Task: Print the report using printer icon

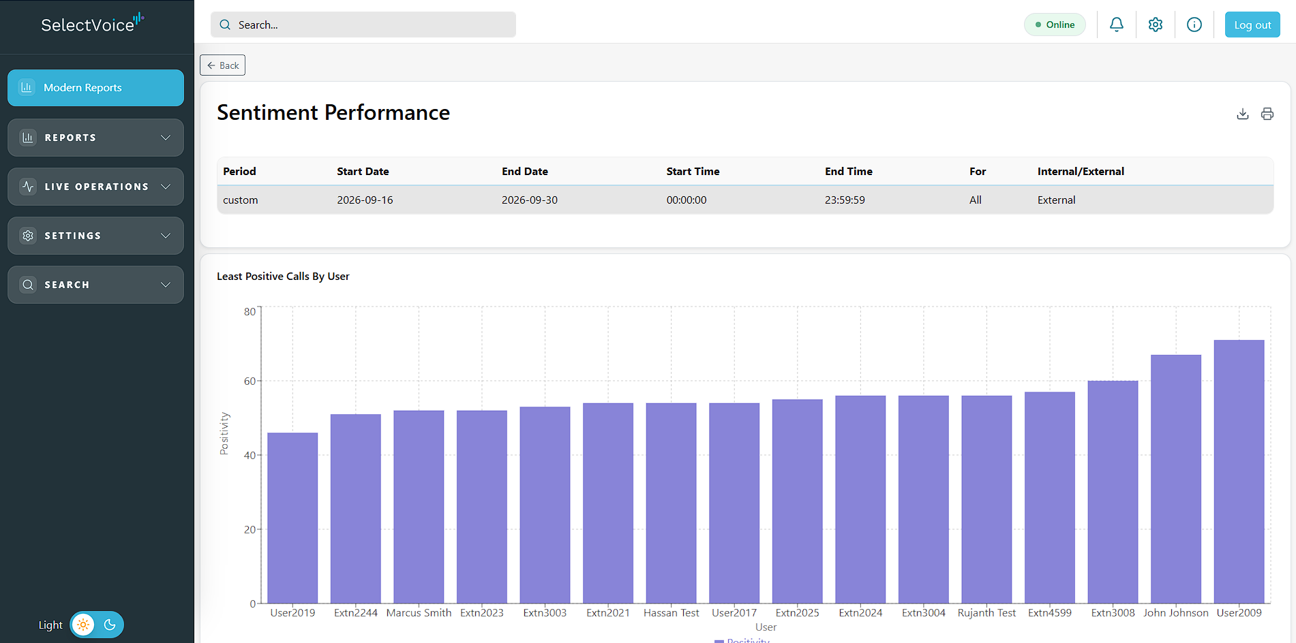Action: (1267, 114)
